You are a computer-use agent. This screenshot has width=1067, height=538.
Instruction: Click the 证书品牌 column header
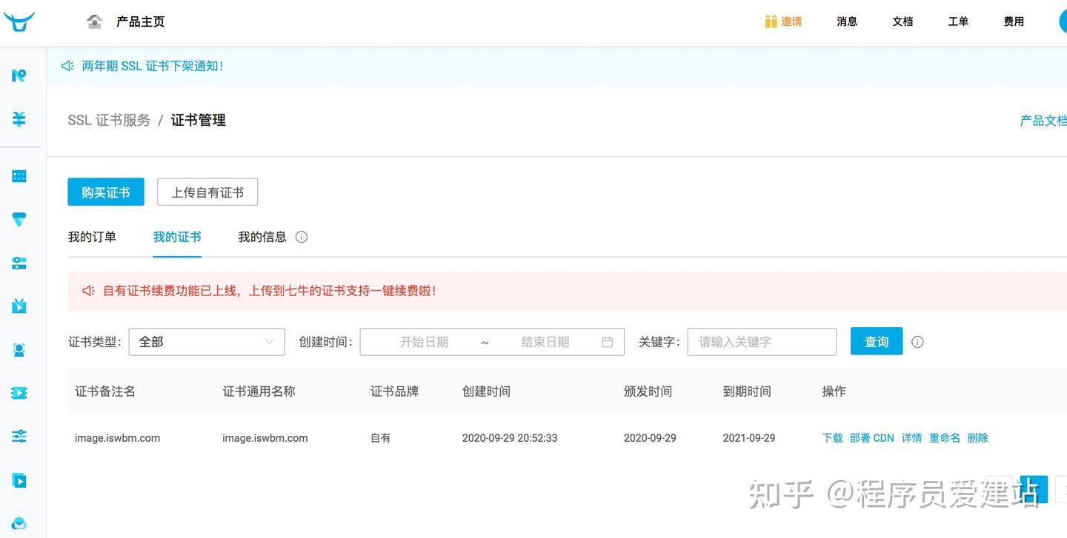[394, 391]
